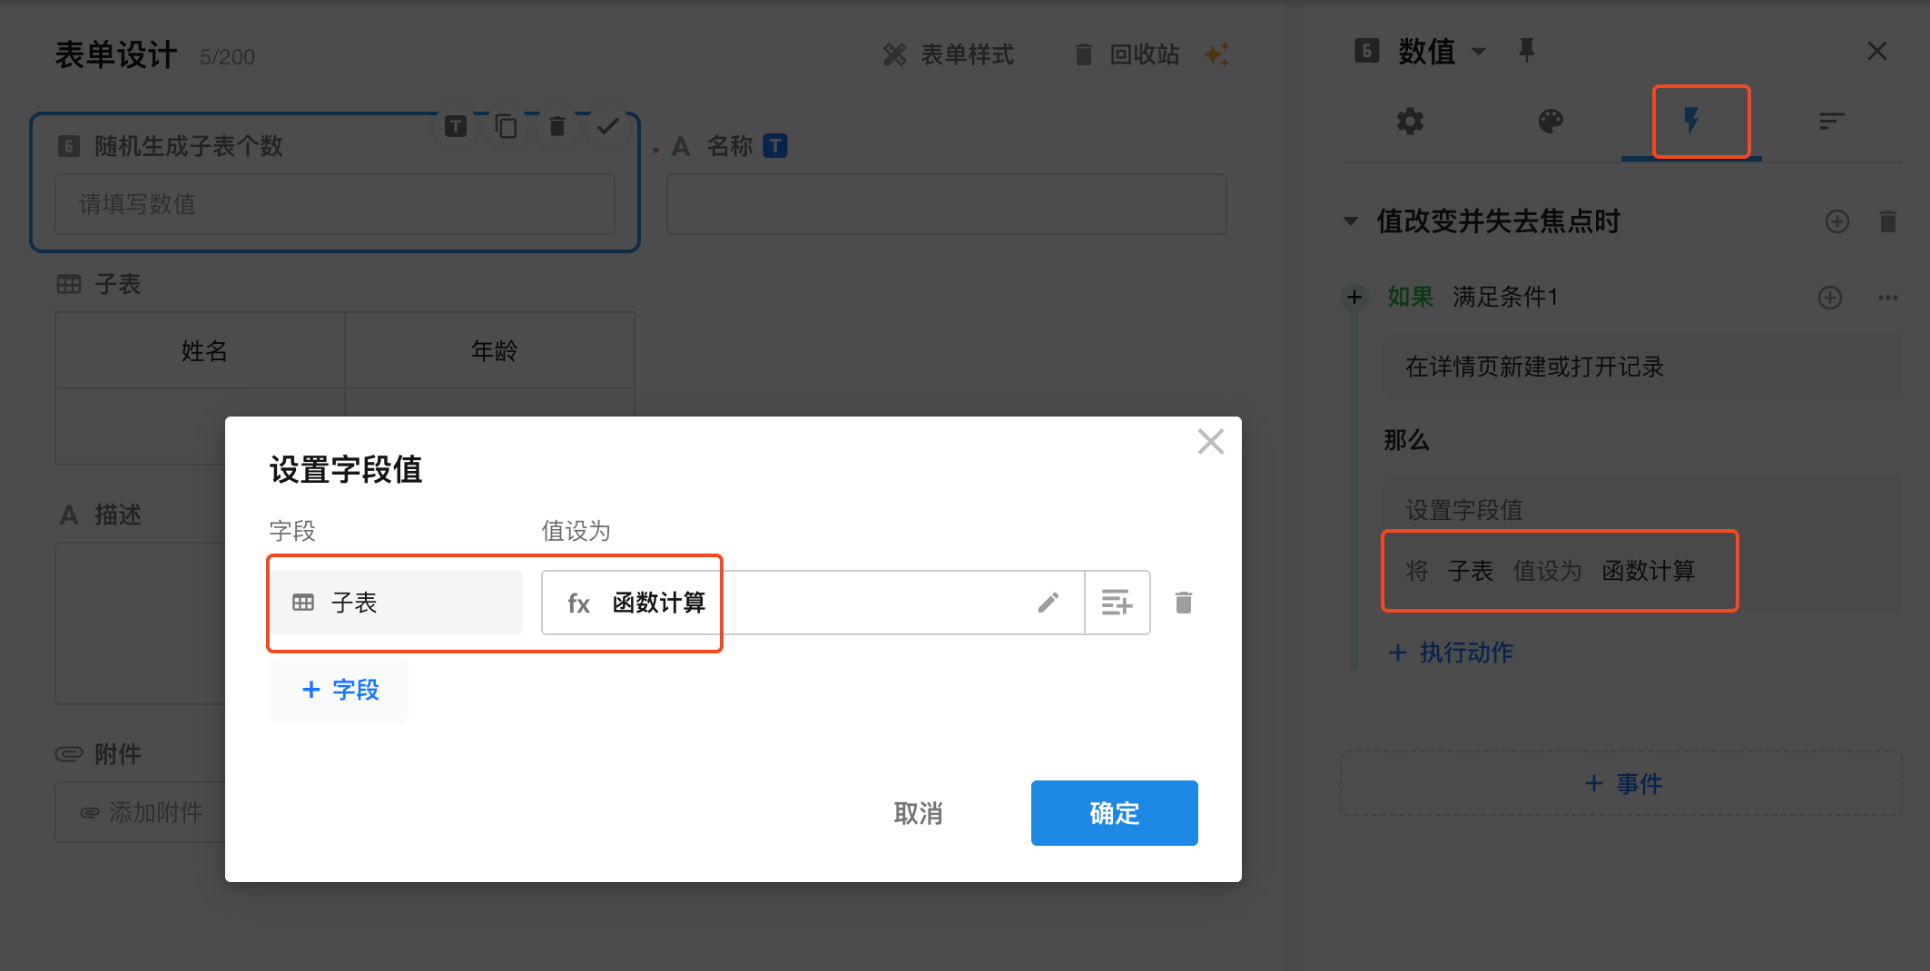Open the 数值 field type dropdown
The height and width of the screenshot is (971, 1930).
coord(1479,52)
